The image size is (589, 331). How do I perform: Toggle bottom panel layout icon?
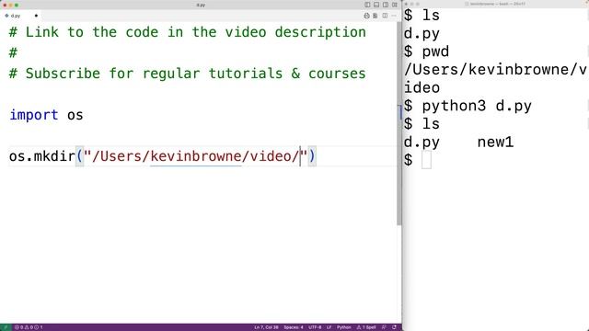click(x=376, y=5)
